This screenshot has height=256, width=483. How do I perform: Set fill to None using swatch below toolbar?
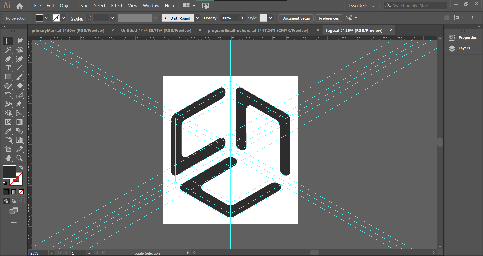[x=21, y=192]
